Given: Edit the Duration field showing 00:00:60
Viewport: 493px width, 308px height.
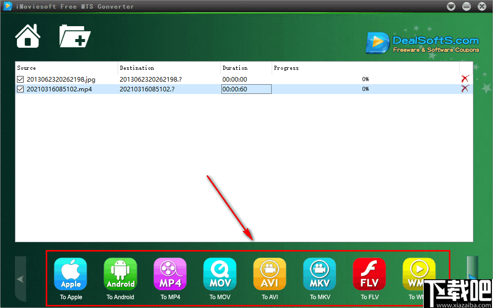Looking at the screenshot, I should coord(246,89).
